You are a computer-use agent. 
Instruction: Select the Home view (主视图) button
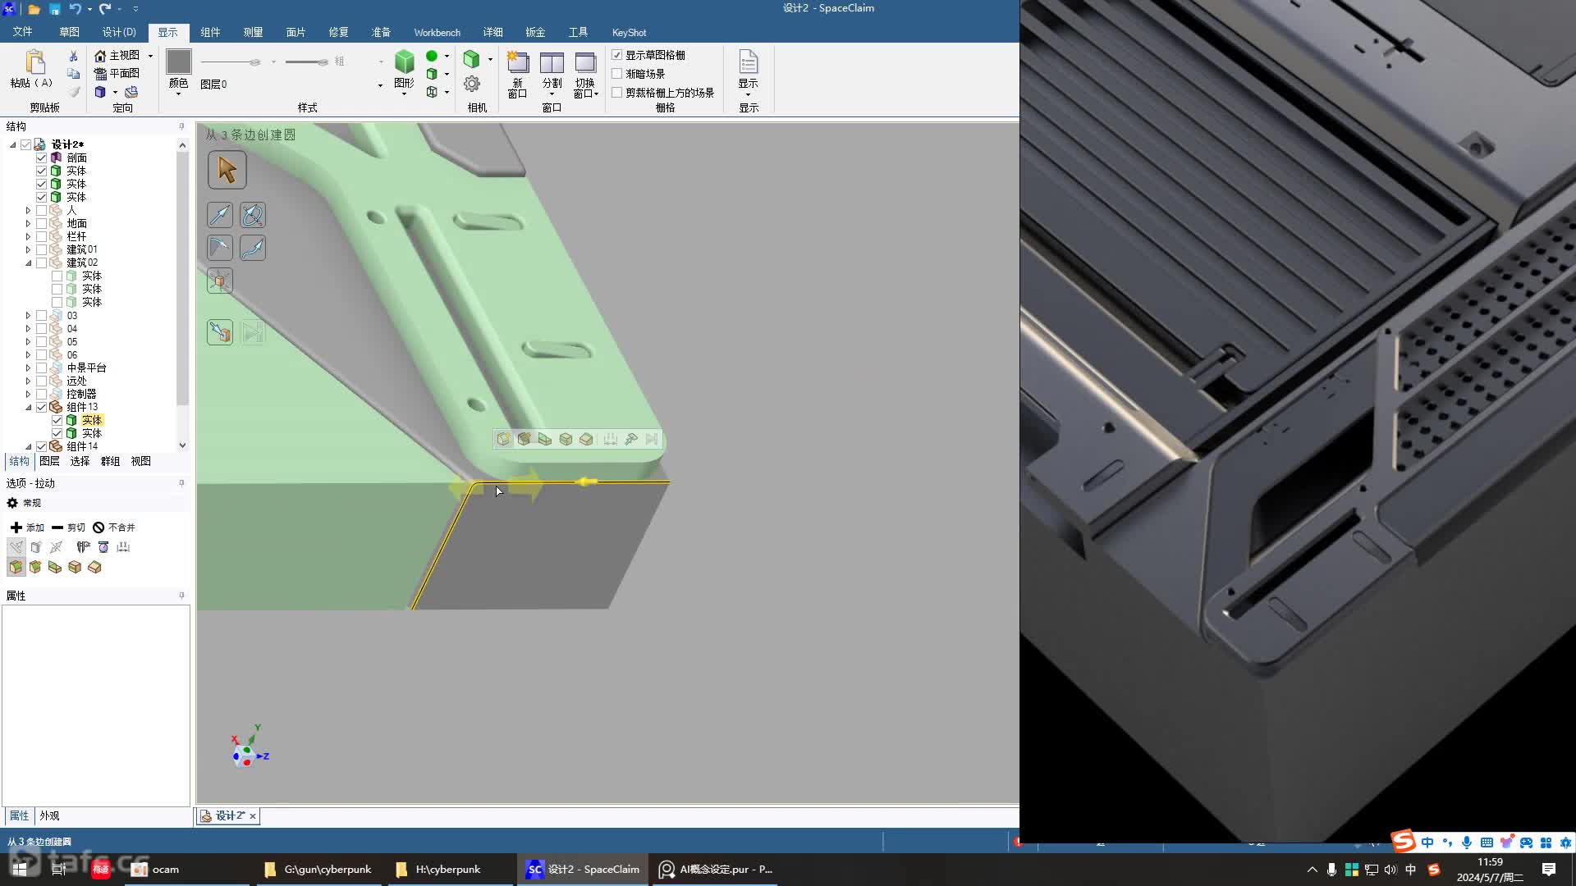point(117,55)
